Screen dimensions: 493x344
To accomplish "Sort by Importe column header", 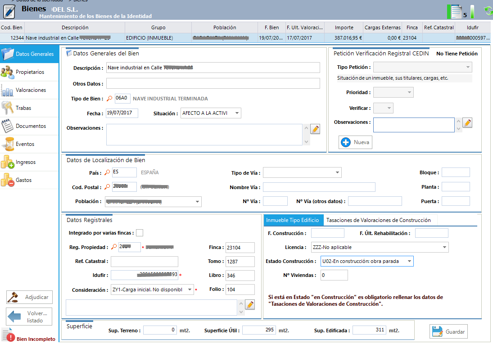I will 344,27.
